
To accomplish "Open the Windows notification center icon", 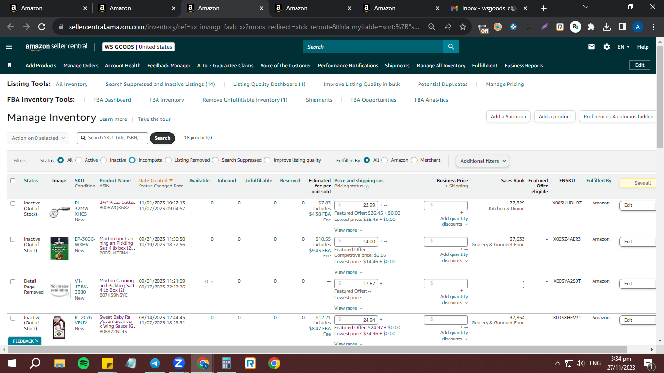I will pos(648,363).
